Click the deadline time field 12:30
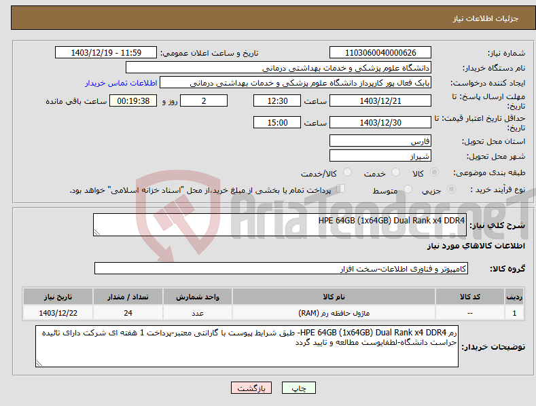This screenshot has width=536, height=406. tap(277, 100)
